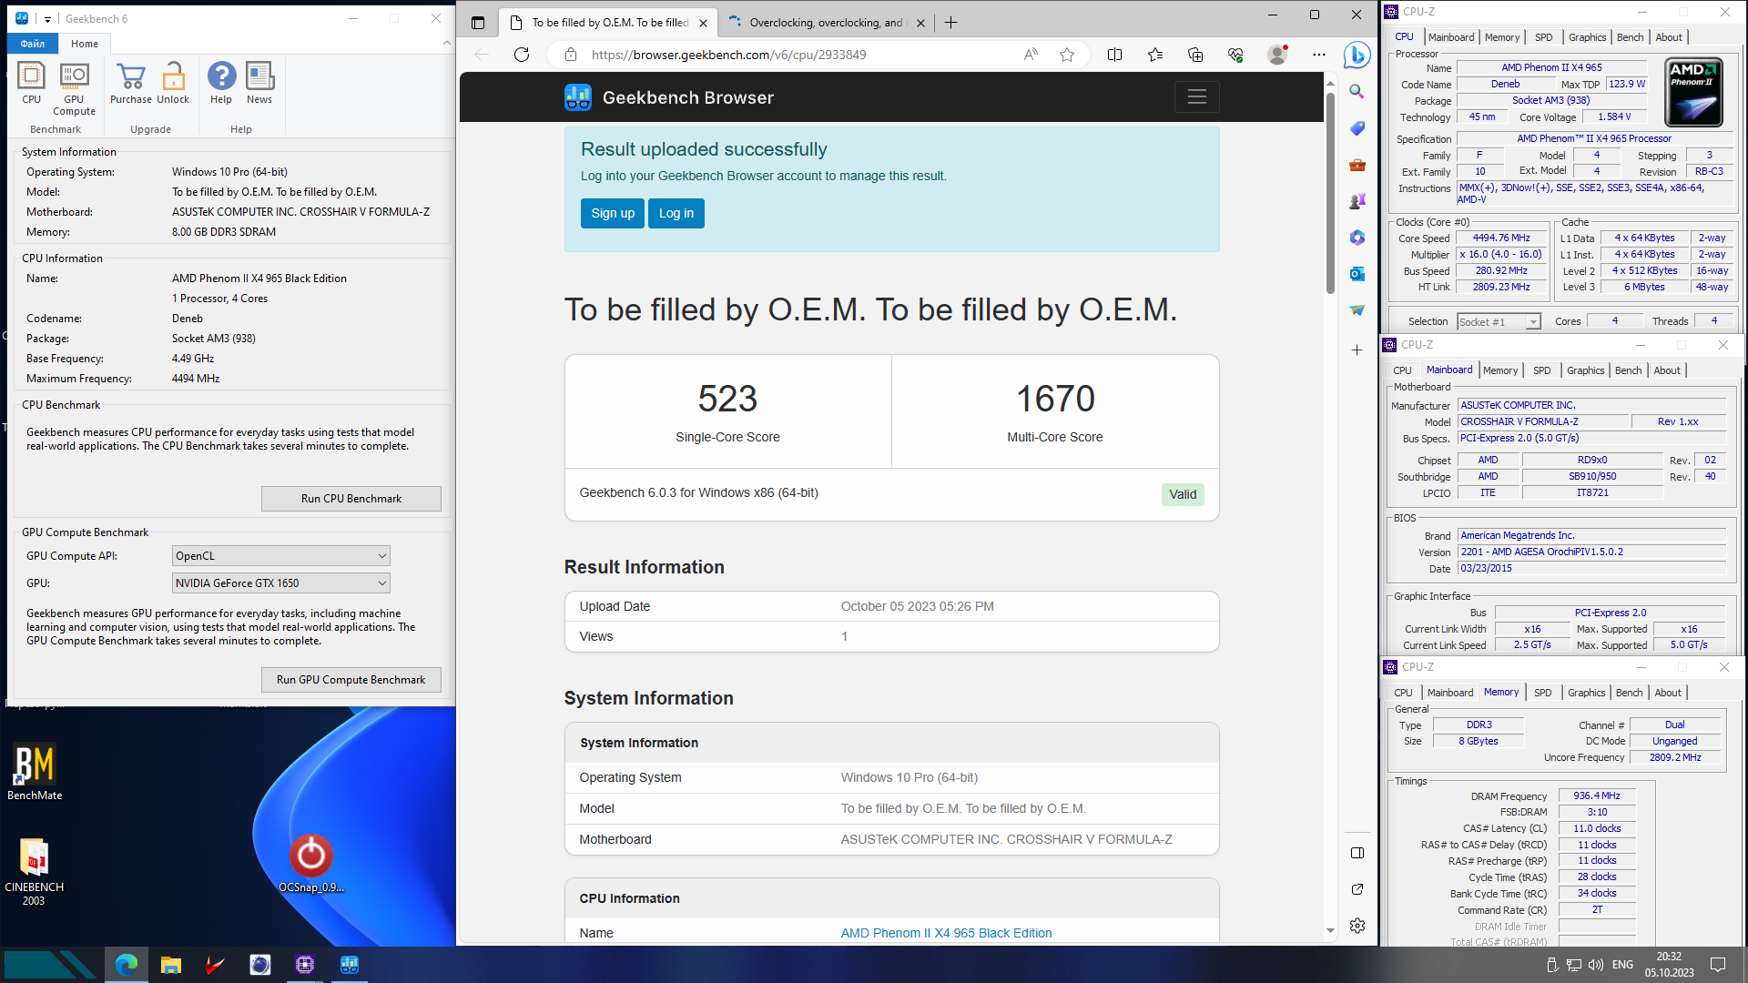
Task: Add a new app to the Edge sidebar
Action: 1357,350
